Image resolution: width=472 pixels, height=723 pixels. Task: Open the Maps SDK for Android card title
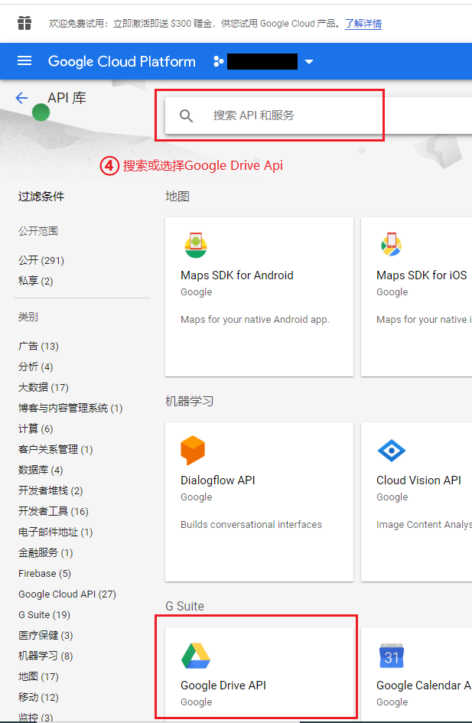[237, 275]
